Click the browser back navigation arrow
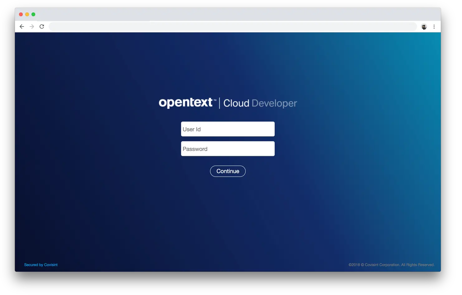462x295 pixels. tap(22, 27)
